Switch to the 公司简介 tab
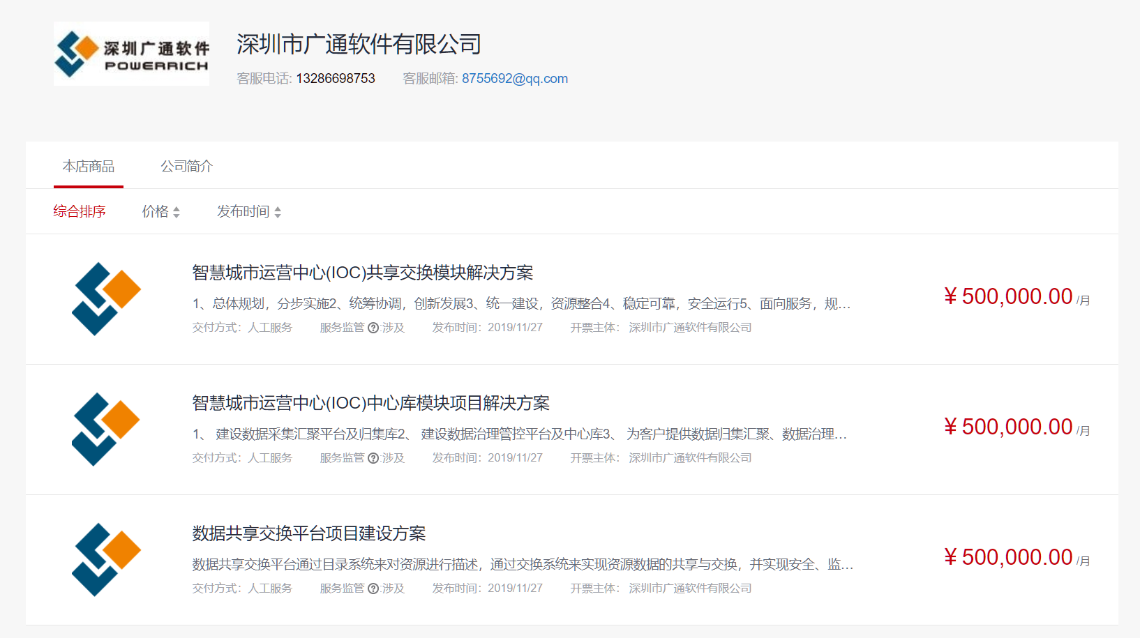The height and width of the screenshot is (638, 1140). click(x=186, y=166)
